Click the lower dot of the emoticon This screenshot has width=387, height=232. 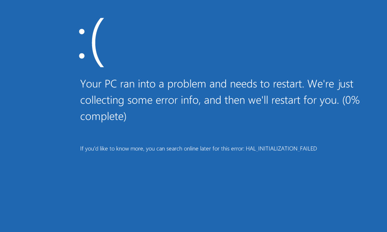pyautogui.click(x=82, y=56)
